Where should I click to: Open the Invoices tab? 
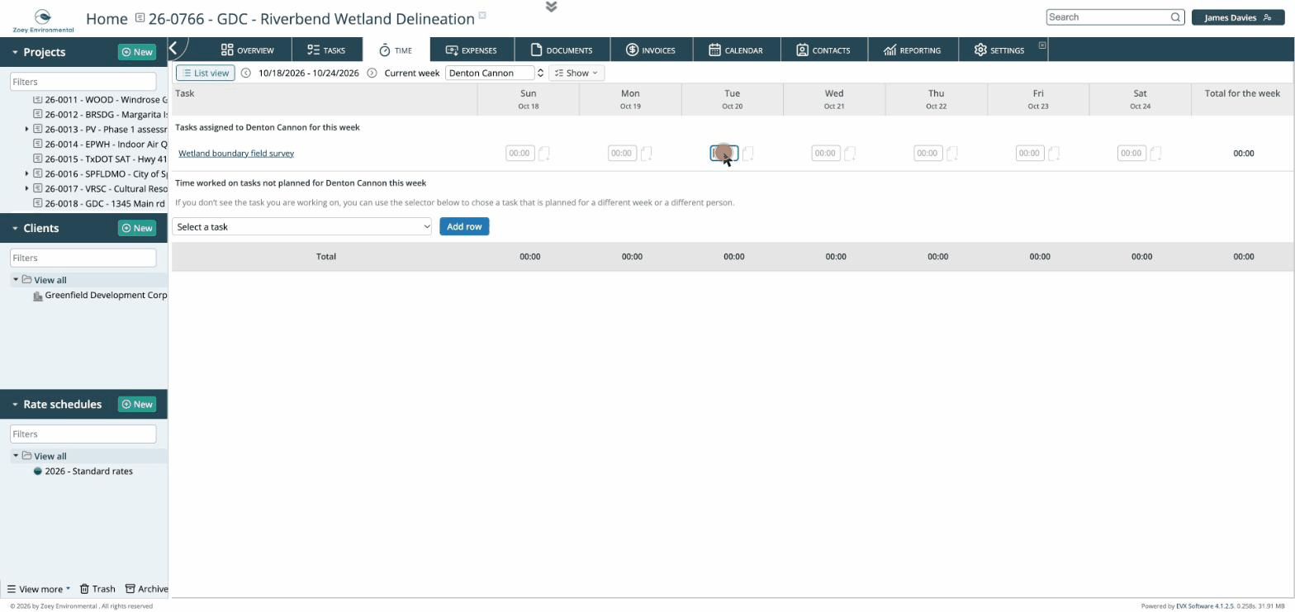650,50
